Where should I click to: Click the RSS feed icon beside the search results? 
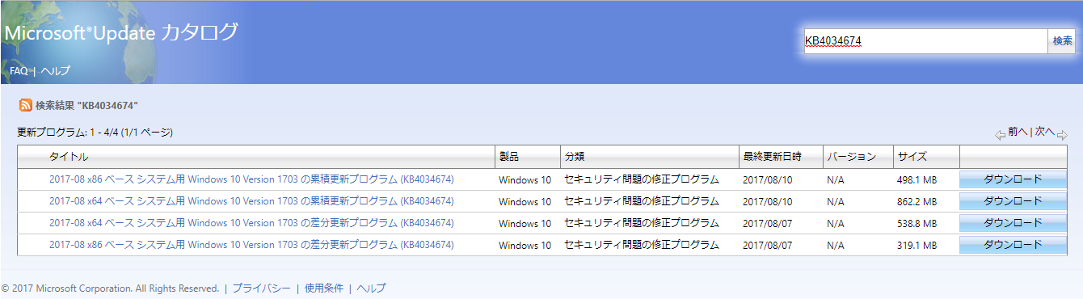[x=26, y=106]
